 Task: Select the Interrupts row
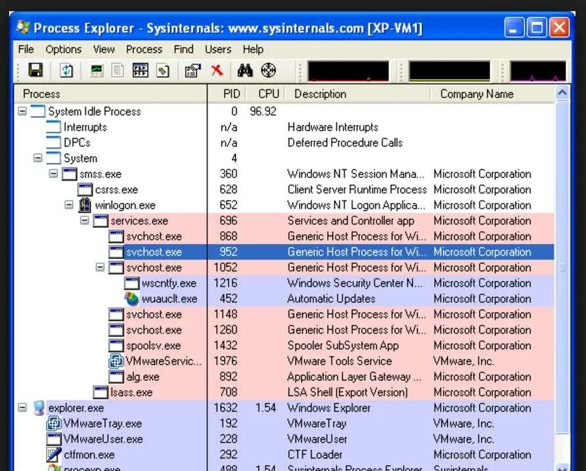coord(284,127)
